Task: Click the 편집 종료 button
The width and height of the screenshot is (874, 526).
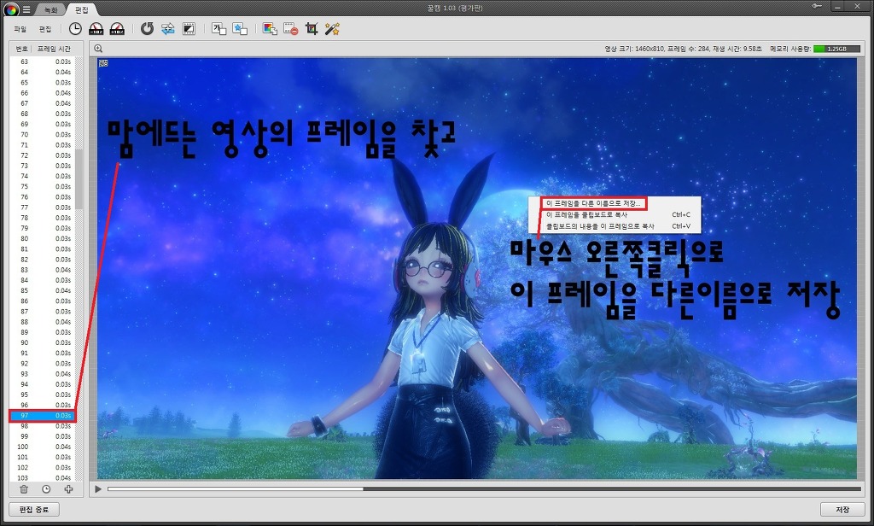Action: (34, 509)
